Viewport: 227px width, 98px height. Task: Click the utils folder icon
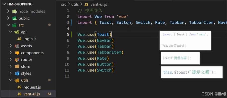17,80
